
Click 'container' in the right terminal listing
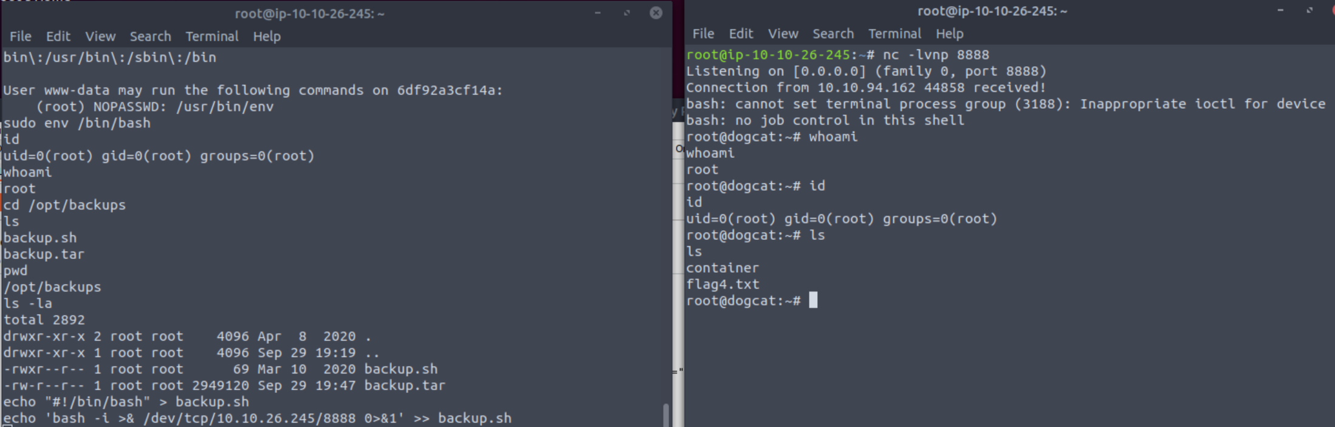pos(722,268)
